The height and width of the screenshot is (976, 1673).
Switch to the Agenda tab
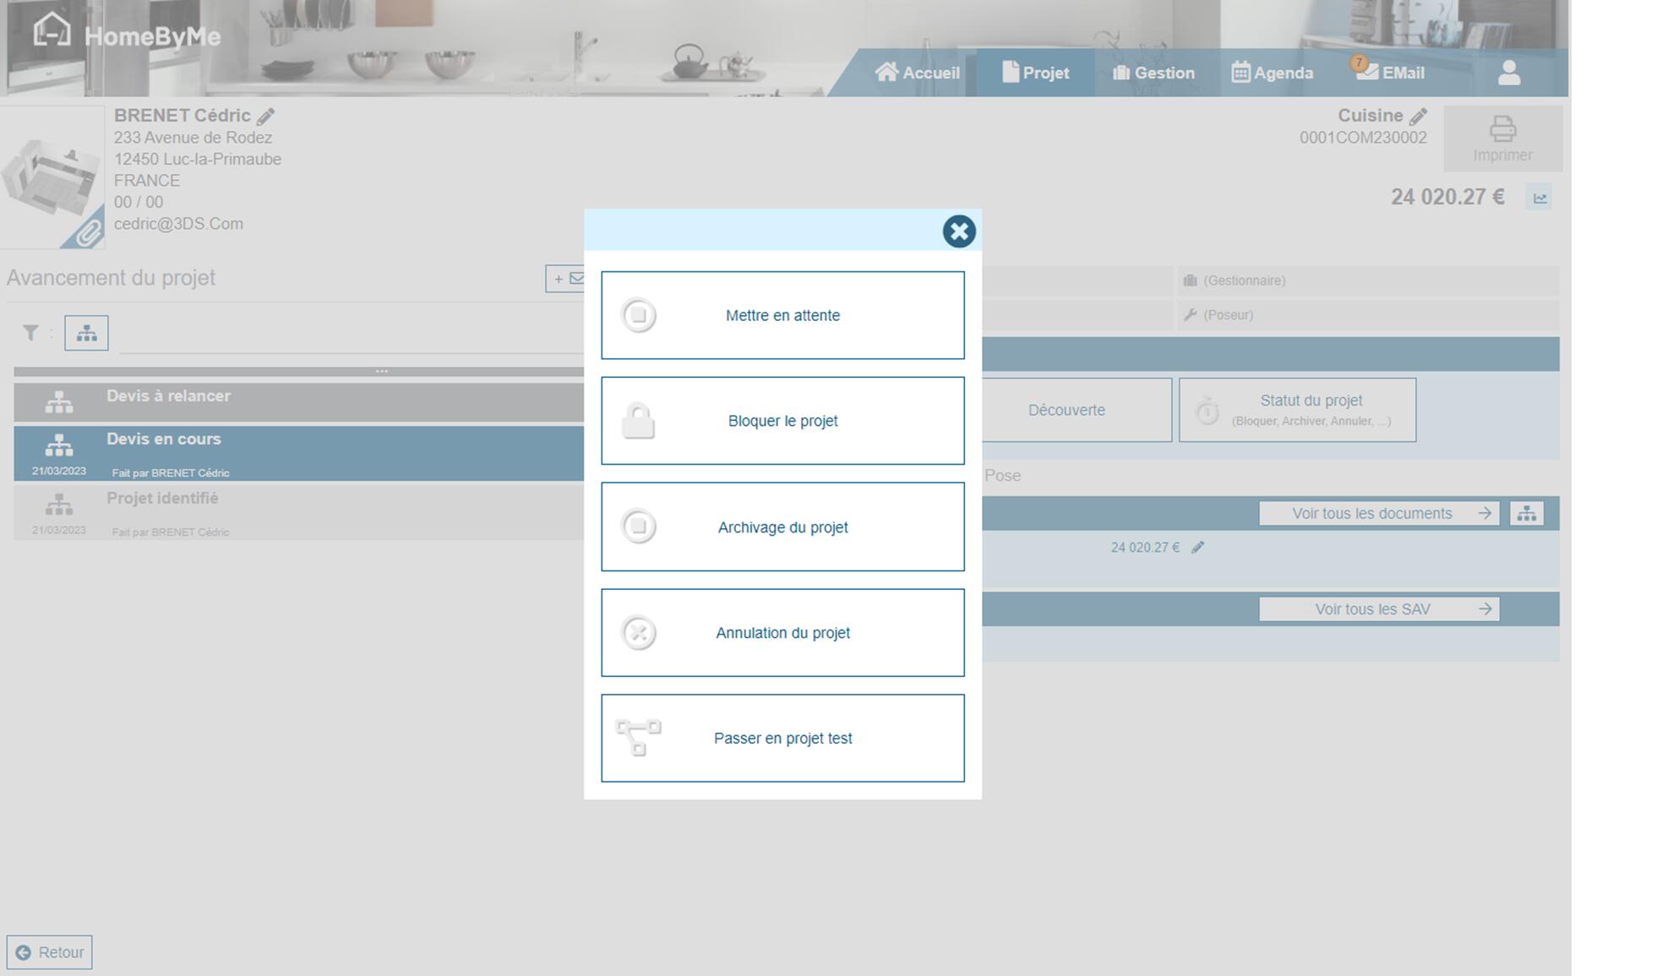[x=1272, y=73]
